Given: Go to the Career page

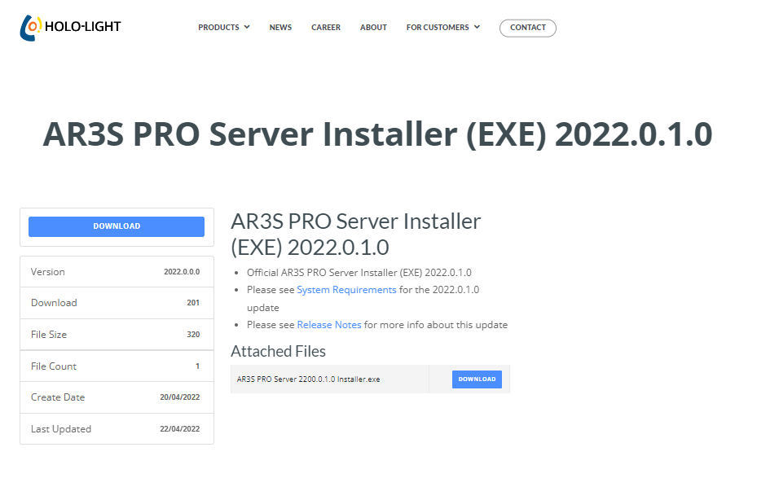Looking at the screenshot, I should [x=326, y=28].
